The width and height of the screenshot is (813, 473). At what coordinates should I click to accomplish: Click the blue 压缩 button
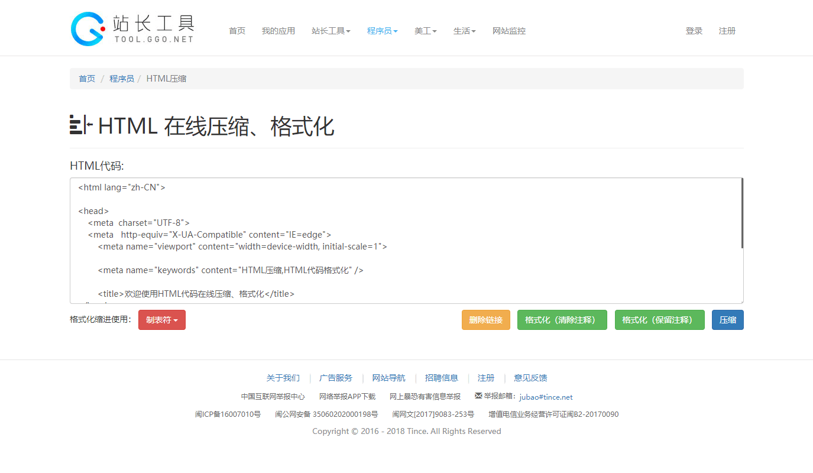(x=727, y=319)
